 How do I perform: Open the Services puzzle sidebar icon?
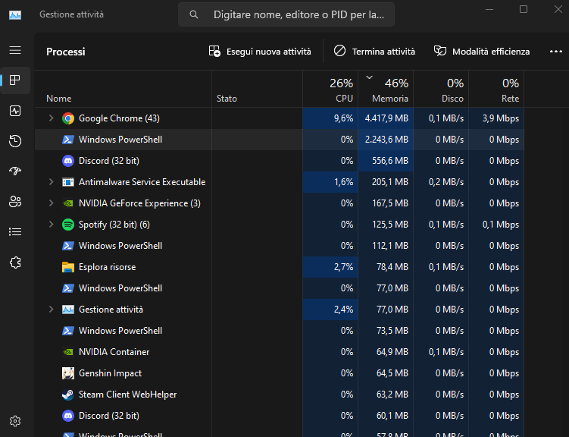15,263
